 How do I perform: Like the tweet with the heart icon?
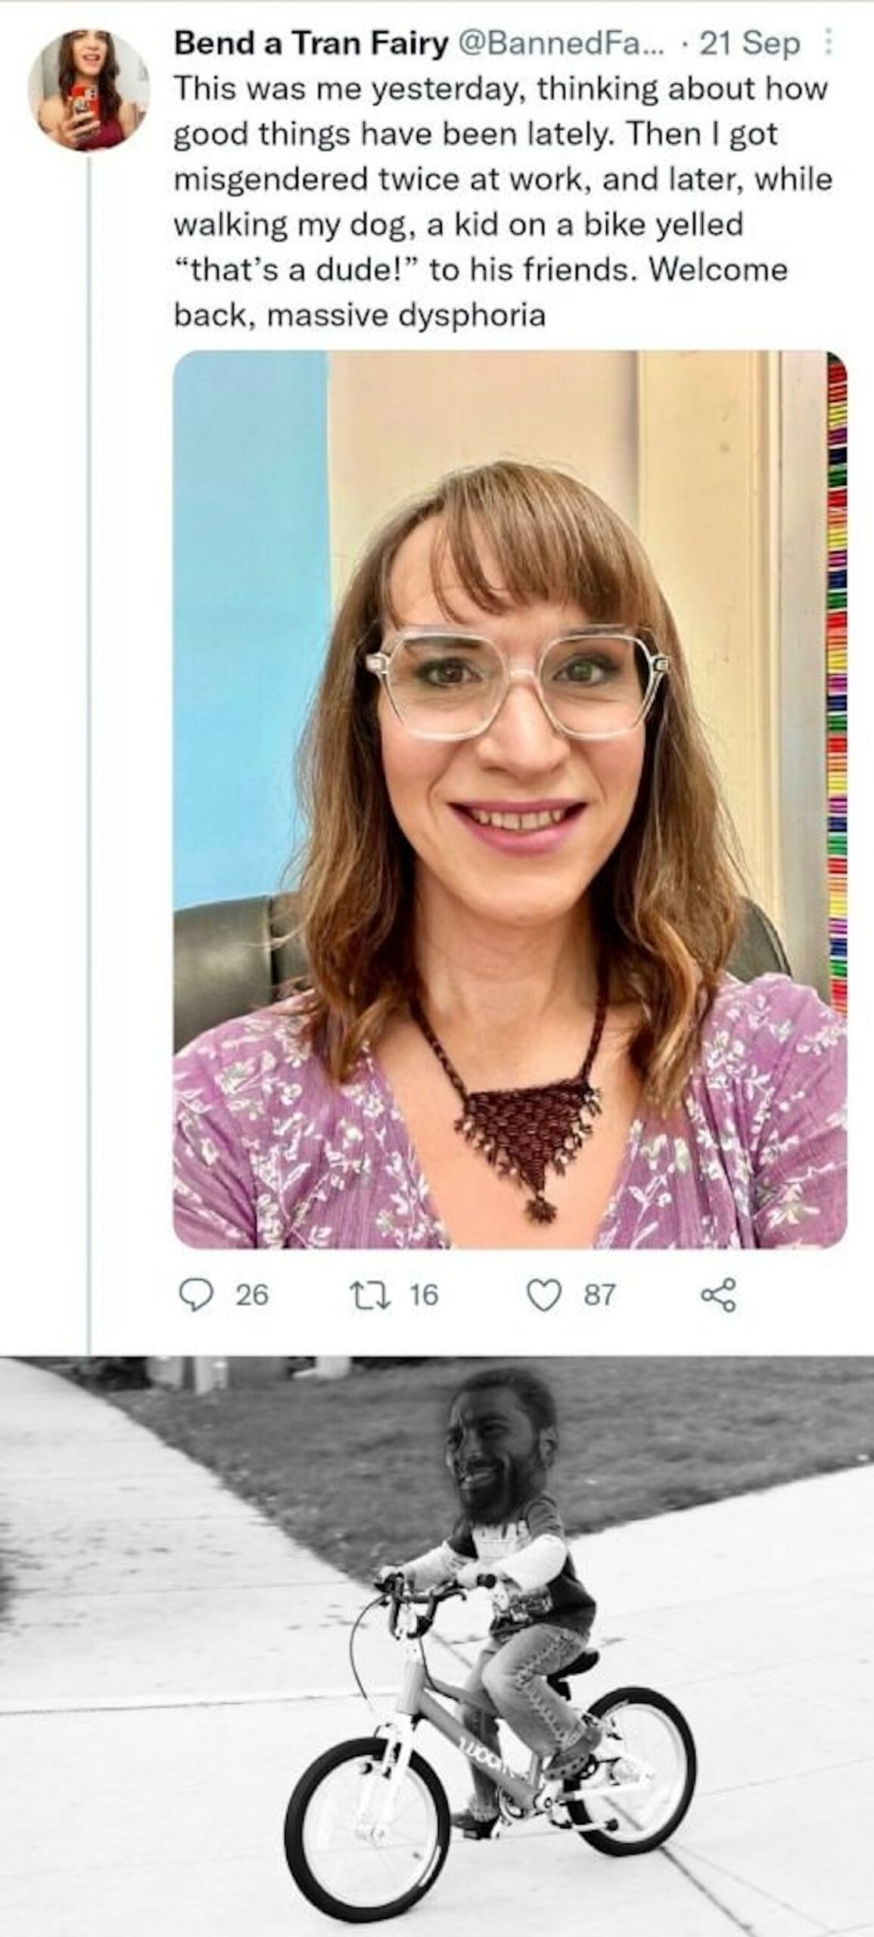[x=543, y=1295]
